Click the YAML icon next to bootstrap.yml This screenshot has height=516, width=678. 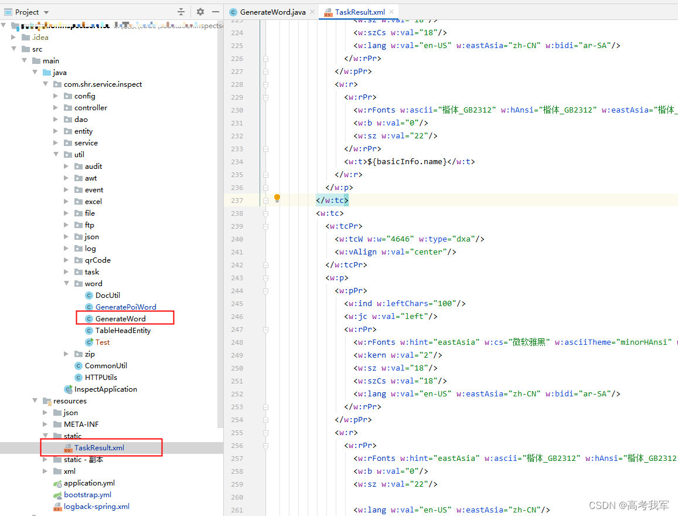[59, 494]
